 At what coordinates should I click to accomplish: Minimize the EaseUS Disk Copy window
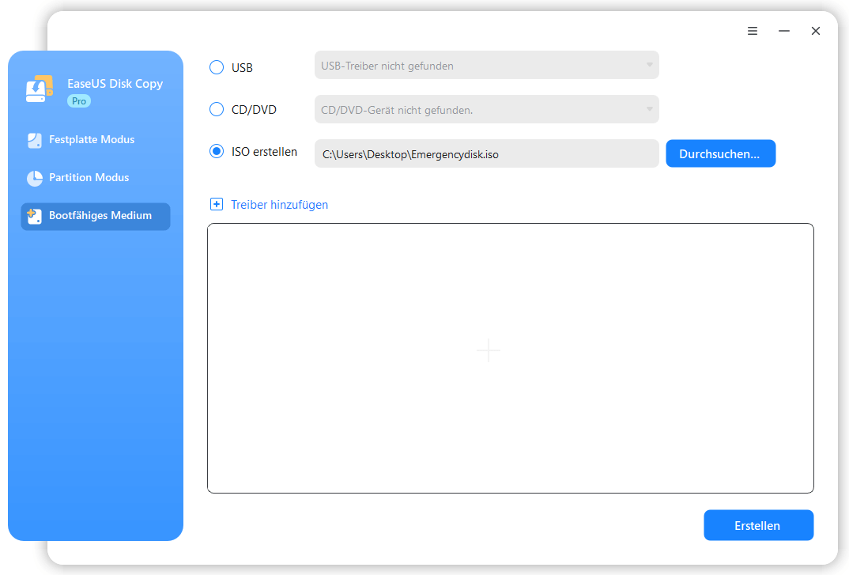pyautogui.click(x=784, y=31)
